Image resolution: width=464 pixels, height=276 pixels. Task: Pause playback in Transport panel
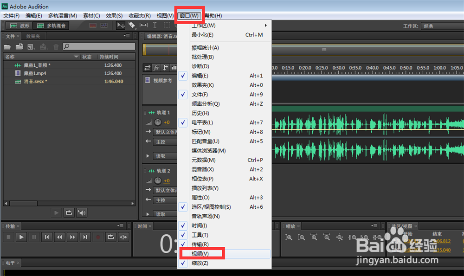pyautogui.click(x=34, y=237)
